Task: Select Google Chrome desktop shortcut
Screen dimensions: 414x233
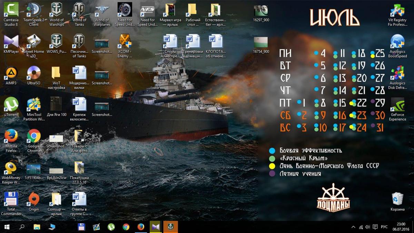Action: [x=34, y=141]
